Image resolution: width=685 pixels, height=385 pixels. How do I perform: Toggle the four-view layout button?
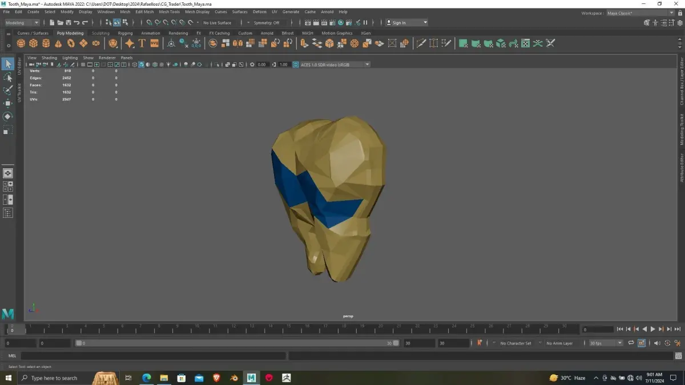(x=8, y=187)
